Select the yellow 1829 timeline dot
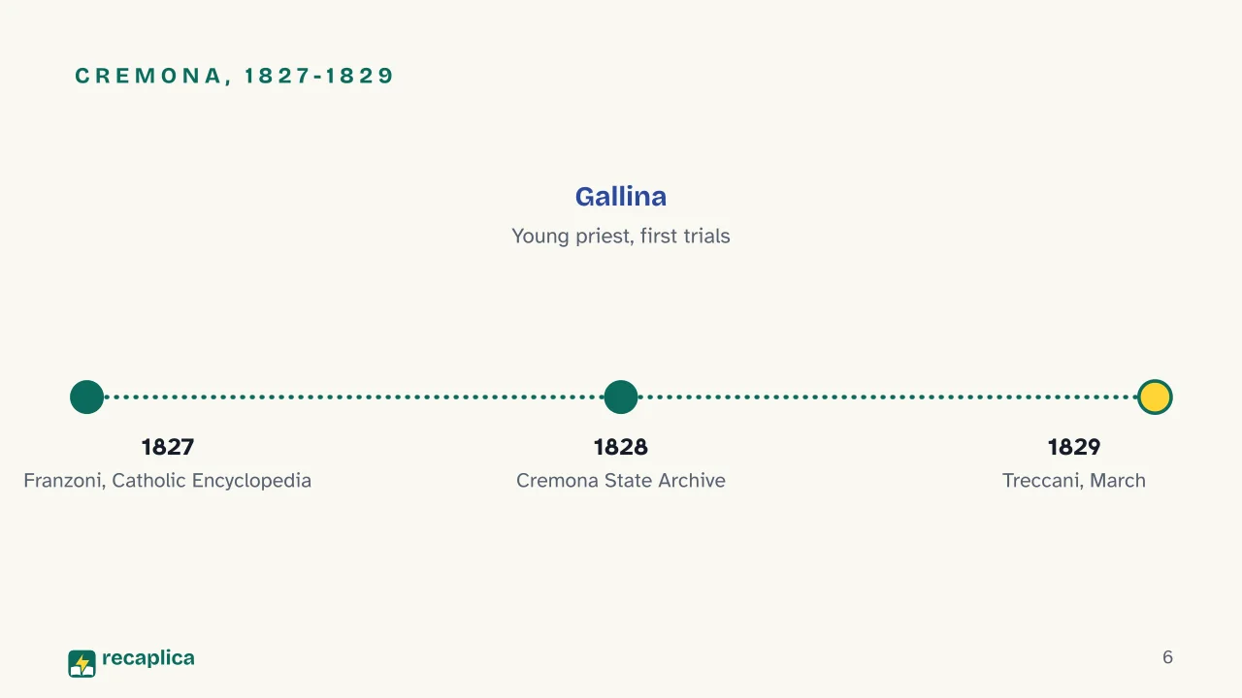1242x698 pixels. pyautogui.click(x=1155, y=397)
